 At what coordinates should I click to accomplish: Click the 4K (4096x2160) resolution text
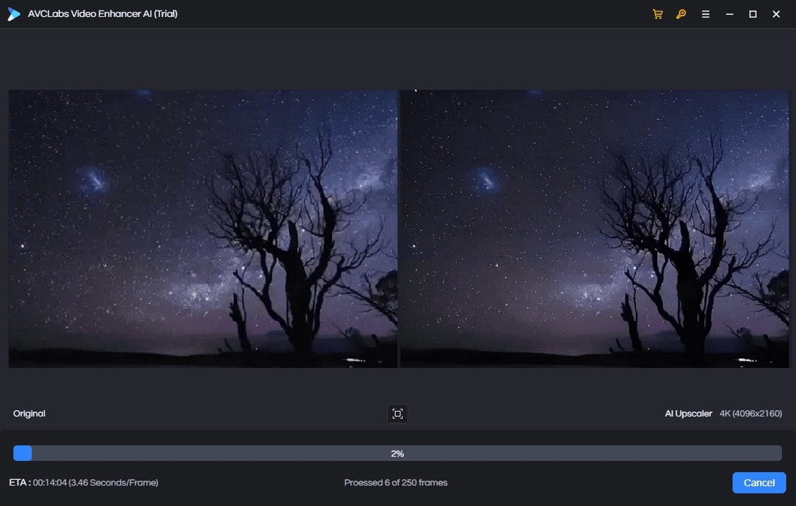(751, 414)
